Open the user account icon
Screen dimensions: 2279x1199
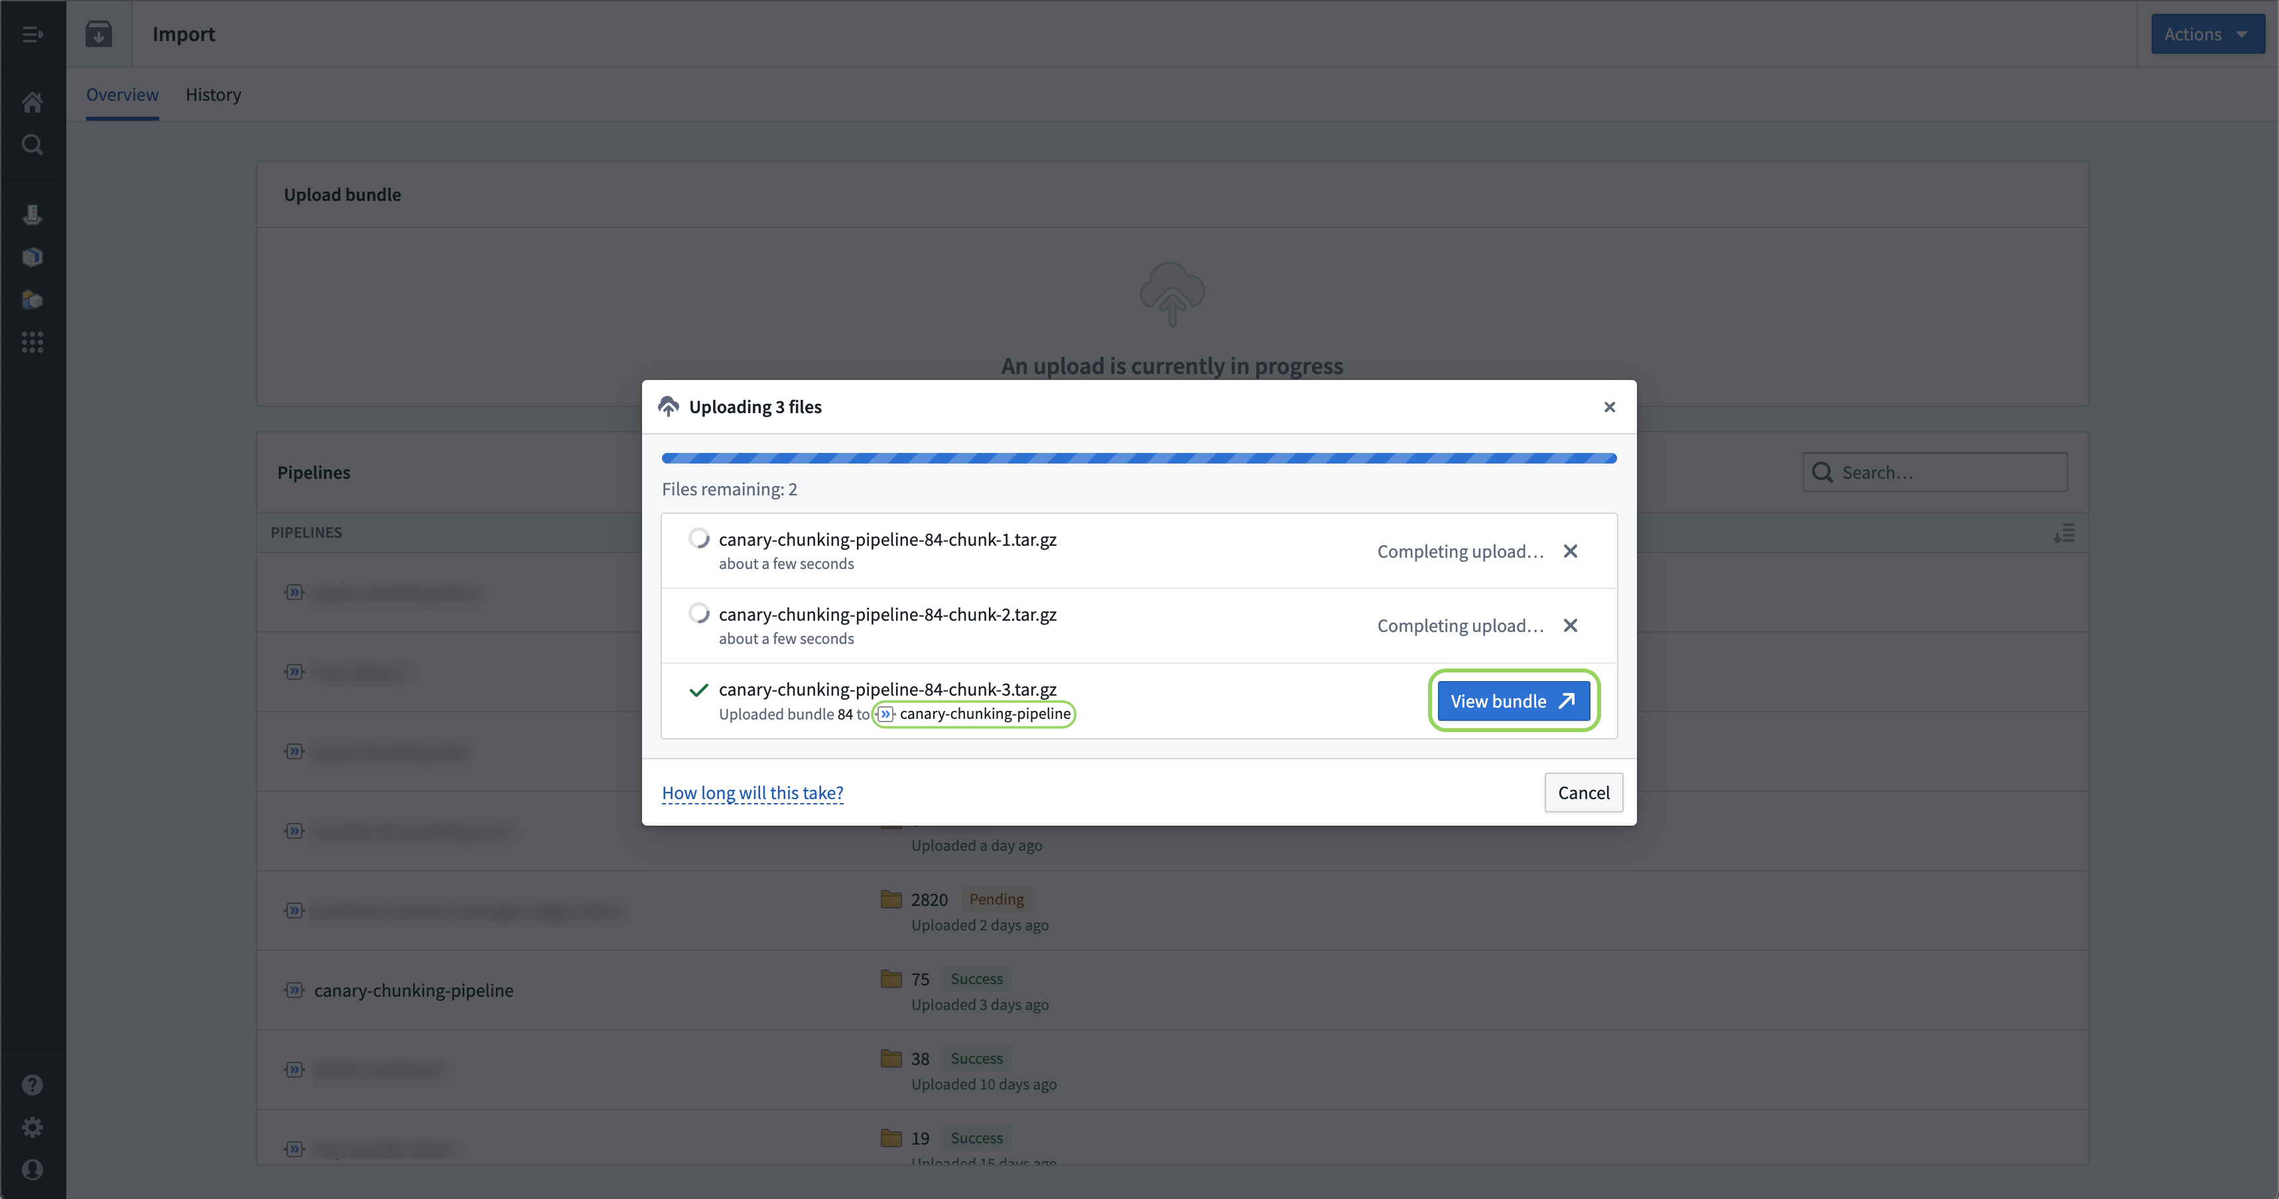(33, 1170)
